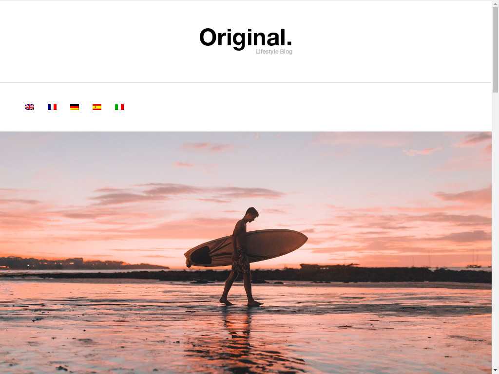Image resolution: width=499 pixels, height=374 pixels.
Task: Click the distant shoreline lights in photo
Action: click(x=64, y=263)
